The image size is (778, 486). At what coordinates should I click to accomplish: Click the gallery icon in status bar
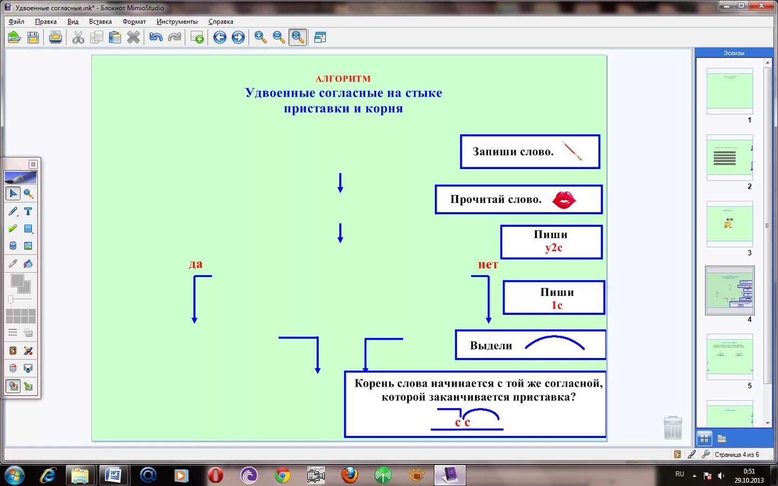678,454
